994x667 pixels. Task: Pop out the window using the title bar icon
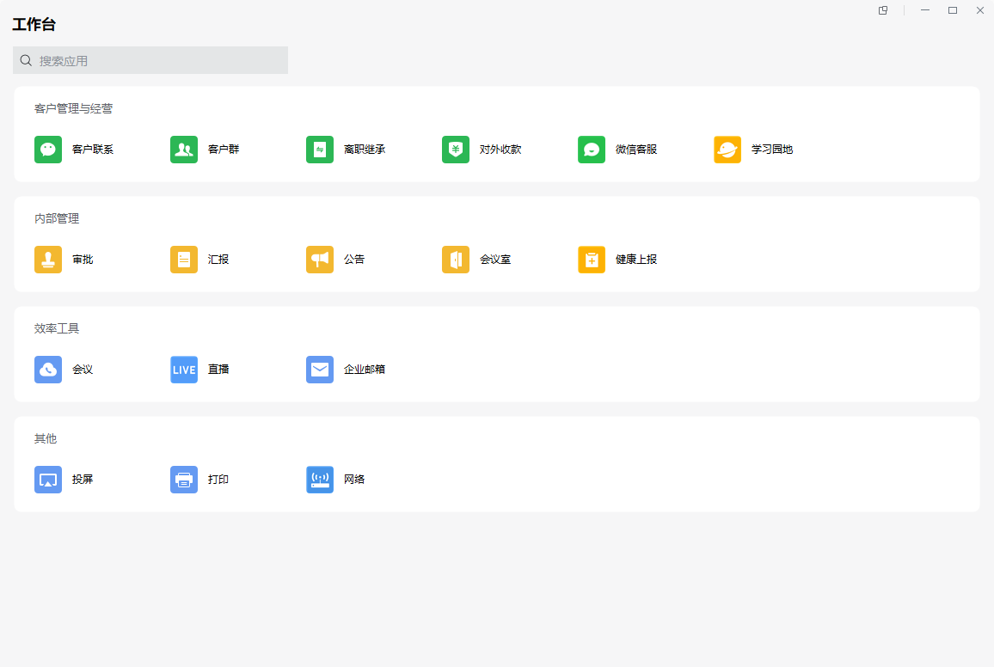(883, 10)
